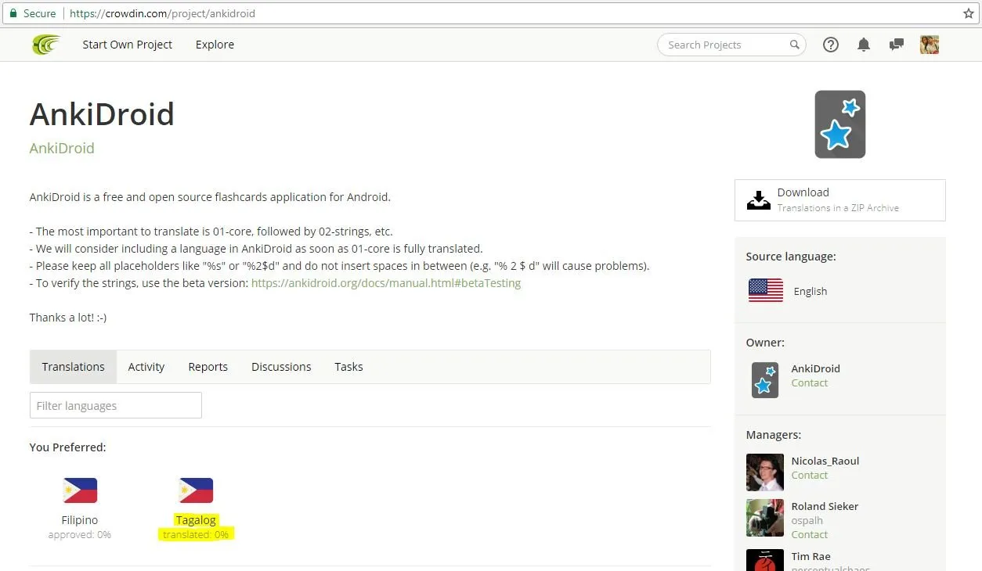The image size is (982, 571).
Task: Bookmark page with star icon
Action: click(968, 13)
